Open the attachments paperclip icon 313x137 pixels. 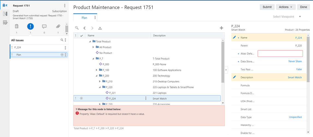58,26
